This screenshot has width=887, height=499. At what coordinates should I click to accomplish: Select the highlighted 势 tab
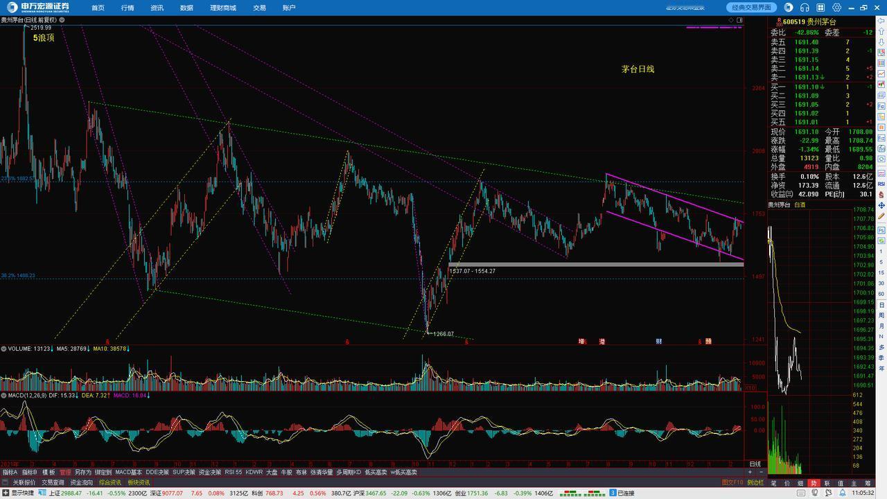(x=814, y=483)
